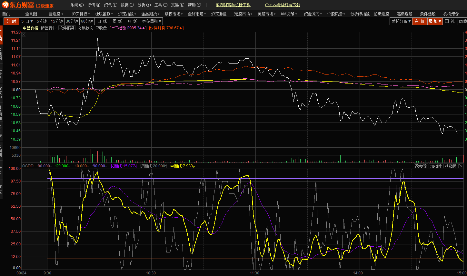Expand the 全球市场 dropdown
Viewport: 467px width, 276px height.
197,14
